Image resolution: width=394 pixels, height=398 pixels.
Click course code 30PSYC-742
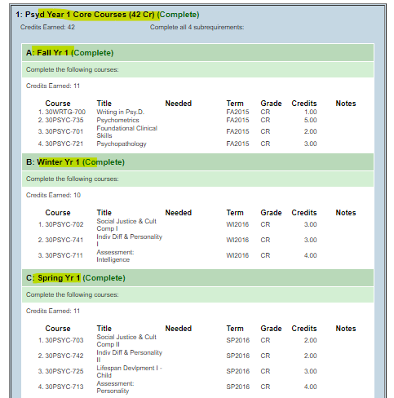[64, 356]
